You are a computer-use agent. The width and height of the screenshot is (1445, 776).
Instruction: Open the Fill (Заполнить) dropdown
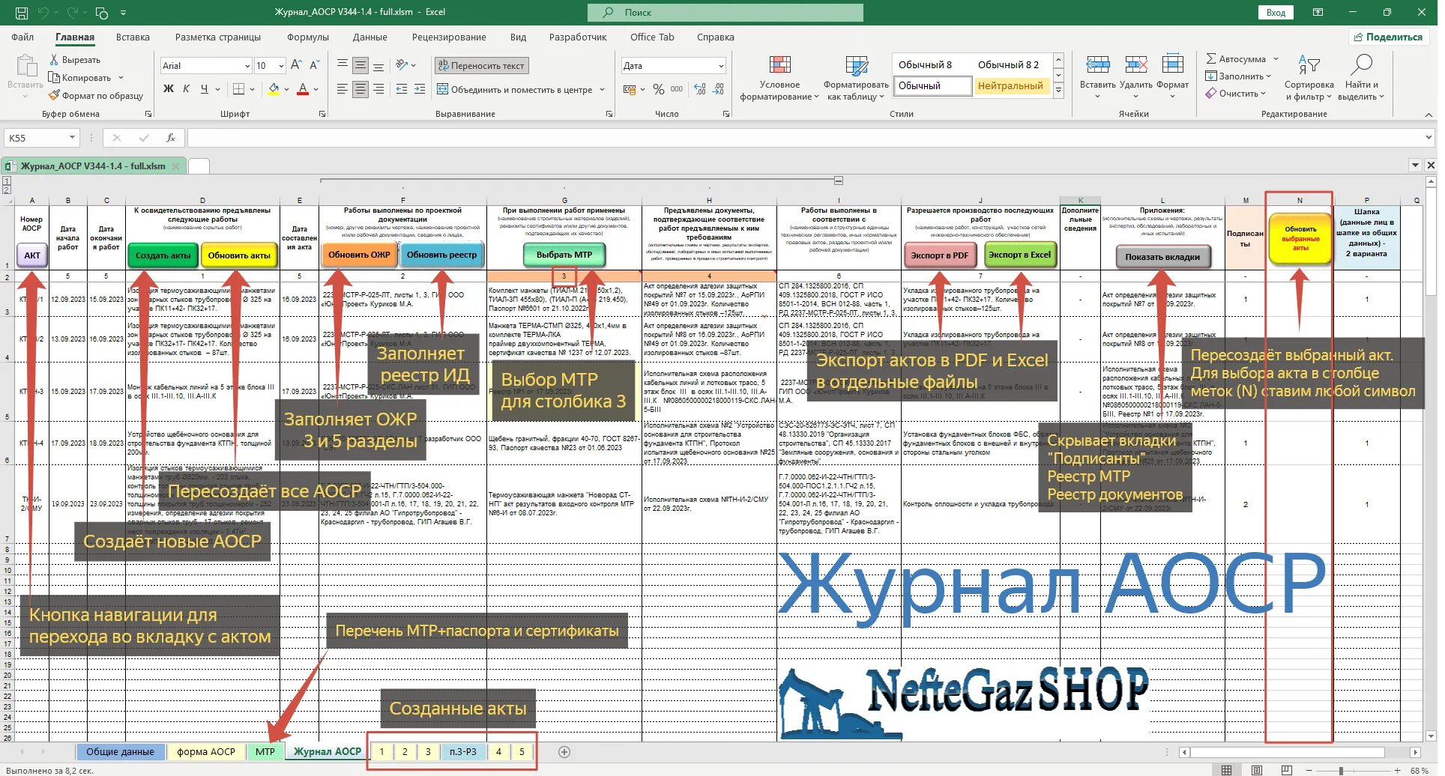(x=1238, y=76)
